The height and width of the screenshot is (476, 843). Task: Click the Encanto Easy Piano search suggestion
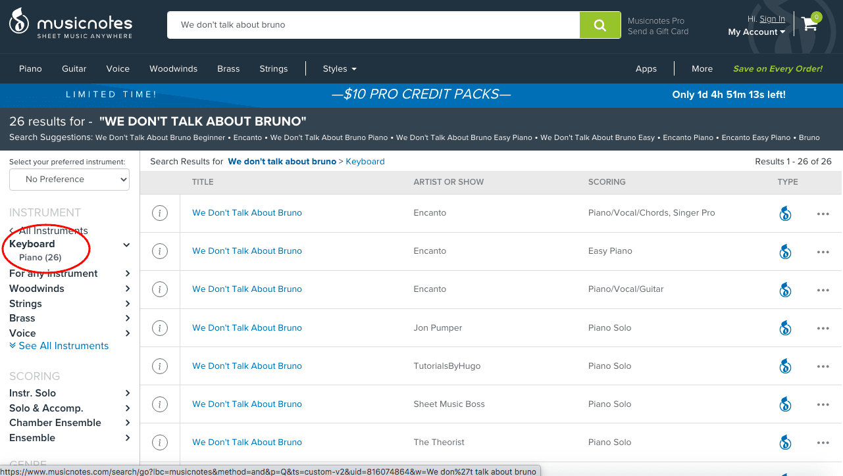coord(756,137)
